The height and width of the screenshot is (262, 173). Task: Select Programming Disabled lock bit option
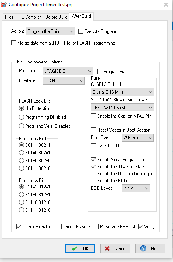point(21,117)
